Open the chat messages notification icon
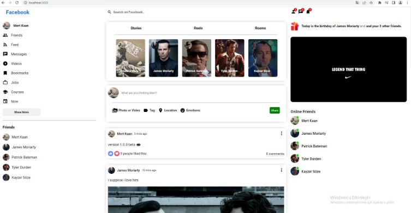This screenshot has width=411, height=213. click(301, 11)
